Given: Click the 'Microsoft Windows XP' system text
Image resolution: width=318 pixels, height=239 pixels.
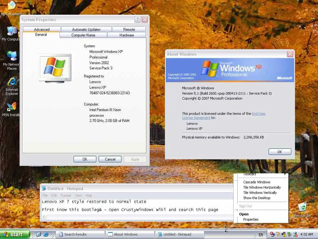Looking at the screenshot, I should (x=106, y=52).
